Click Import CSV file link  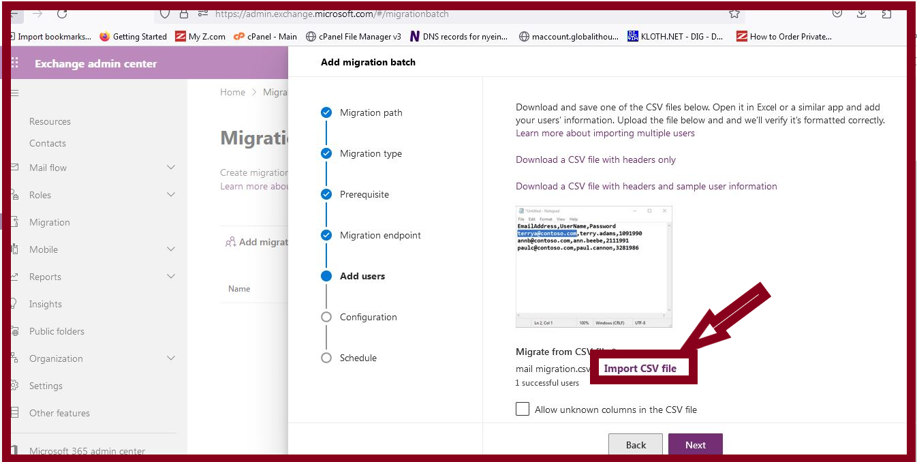pos(640,368)
